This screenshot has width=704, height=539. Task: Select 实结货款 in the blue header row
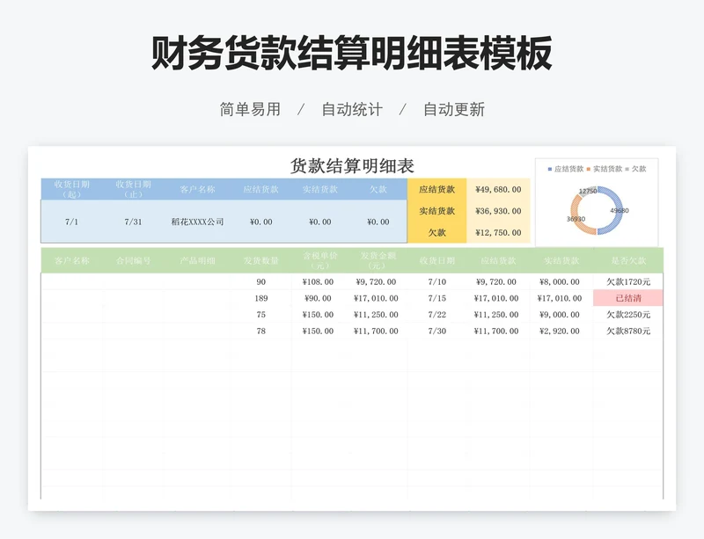[x=319, y=189]
